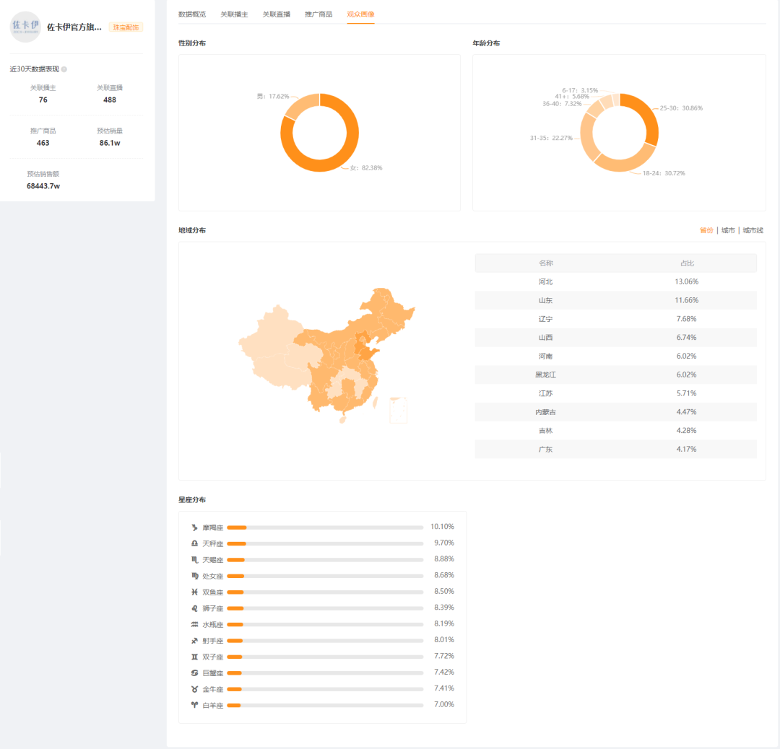Screen dimensions: 780x749
Task: Click the 关联播主 count 76
Action: coord(43,100)
